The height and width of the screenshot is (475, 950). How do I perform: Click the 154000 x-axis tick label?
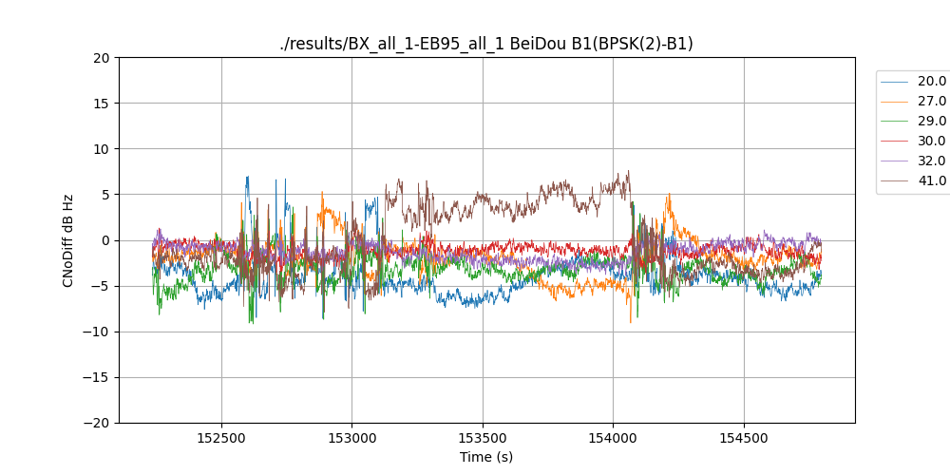[x=613, y=439]
